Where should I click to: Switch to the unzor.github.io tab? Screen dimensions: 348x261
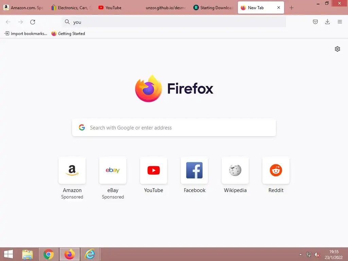point(166,7)
